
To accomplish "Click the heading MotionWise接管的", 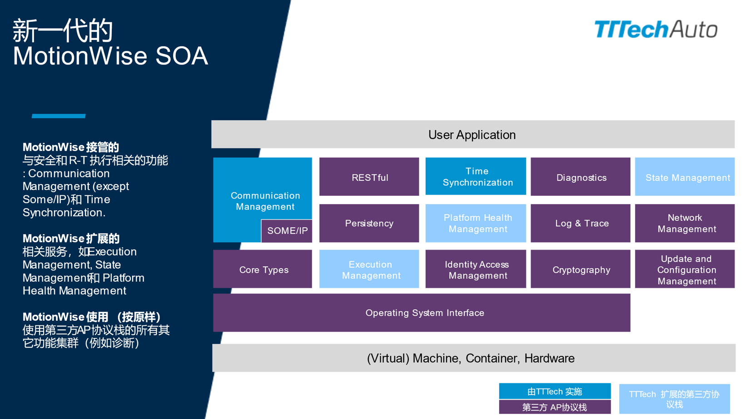I will pos(71,147).
